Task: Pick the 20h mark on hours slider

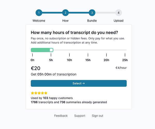Action: pos(106,50)
